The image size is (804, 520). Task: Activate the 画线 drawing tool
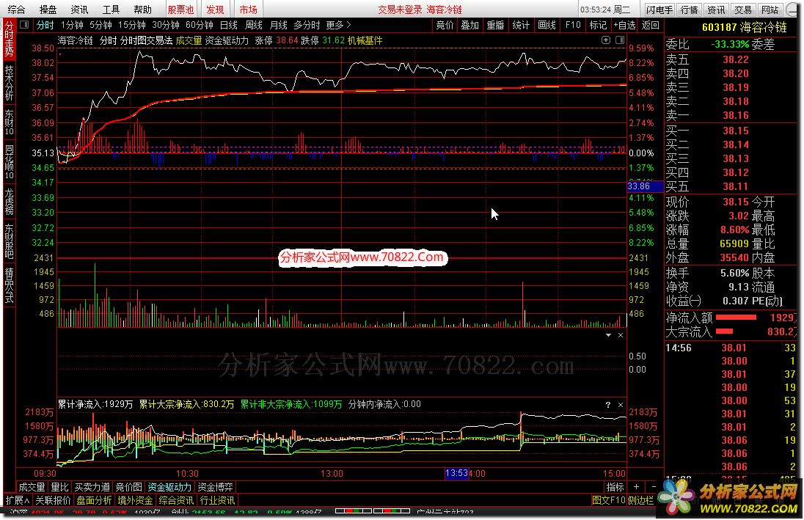(x=547, y=25)
